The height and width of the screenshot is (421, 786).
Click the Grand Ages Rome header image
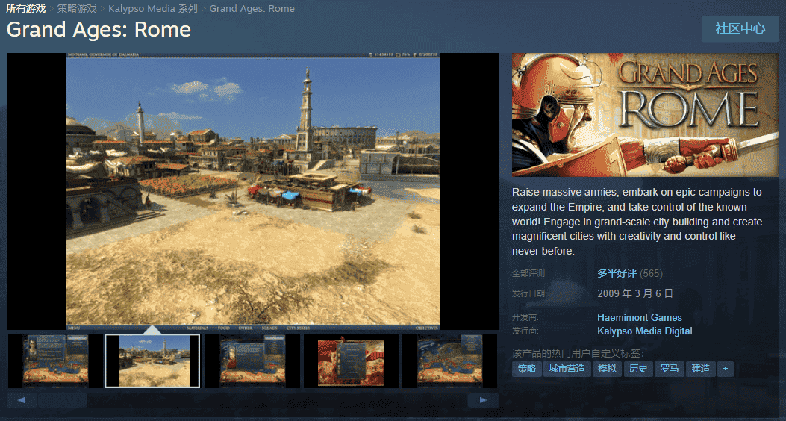click(x=645, y=115)
